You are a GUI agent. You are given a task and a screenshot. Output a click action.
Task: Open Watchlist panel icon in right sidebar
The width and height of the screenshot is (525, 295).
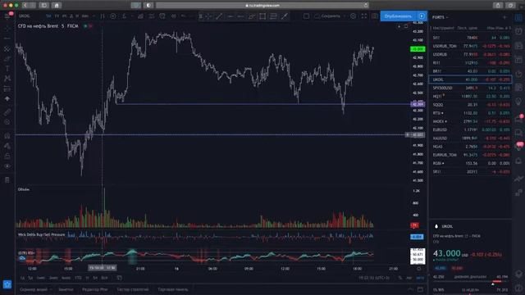[518, 17]
